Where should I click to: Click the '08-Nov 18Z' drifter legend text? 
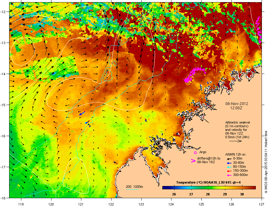(206, 162)
